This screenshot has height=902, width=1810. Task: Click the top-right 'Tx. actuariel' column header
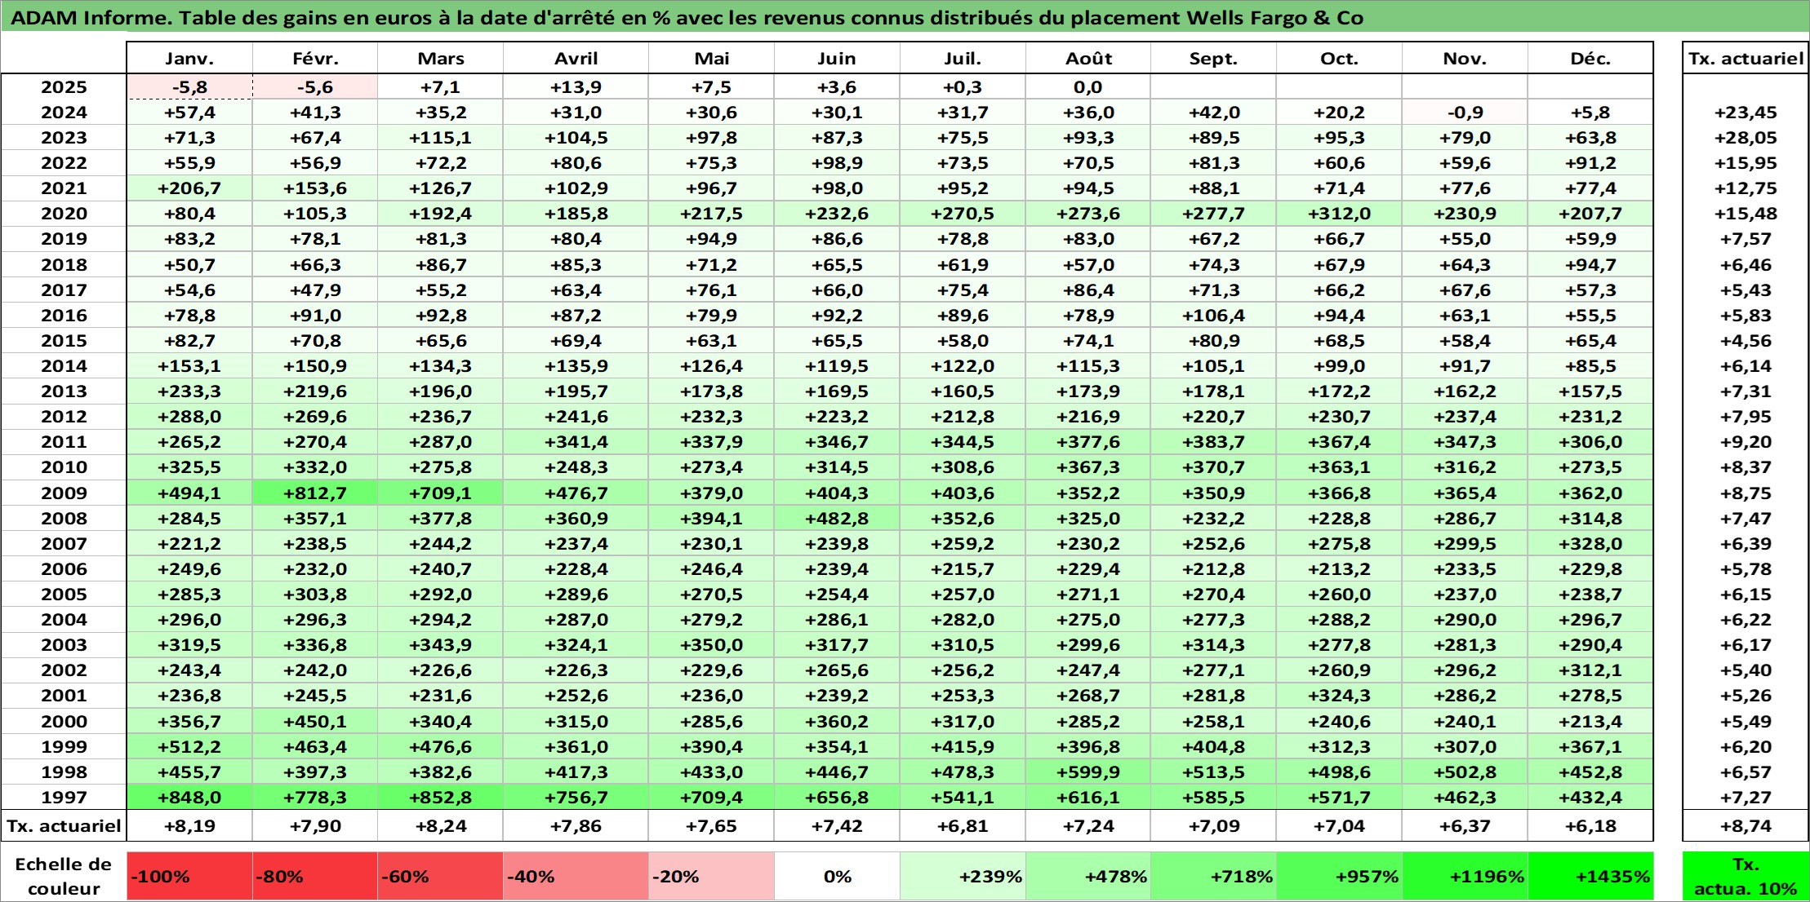[x=1746, y=58]
